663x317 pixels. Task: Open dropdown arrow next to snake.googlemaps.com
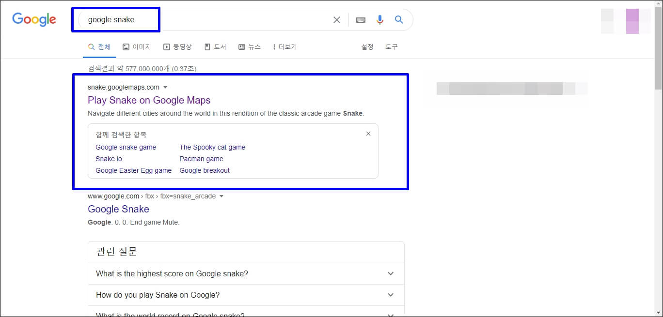[x=165, y=88]
